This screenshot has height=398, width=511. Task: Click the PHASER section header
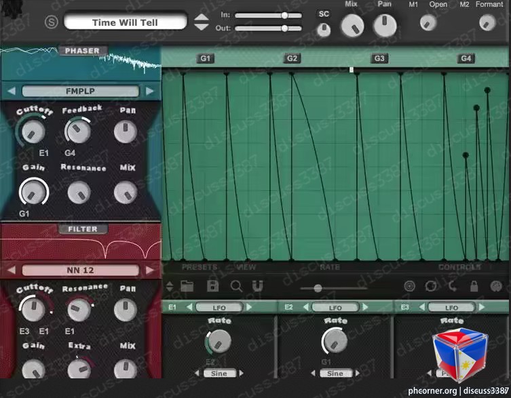[x=82, y=51]
